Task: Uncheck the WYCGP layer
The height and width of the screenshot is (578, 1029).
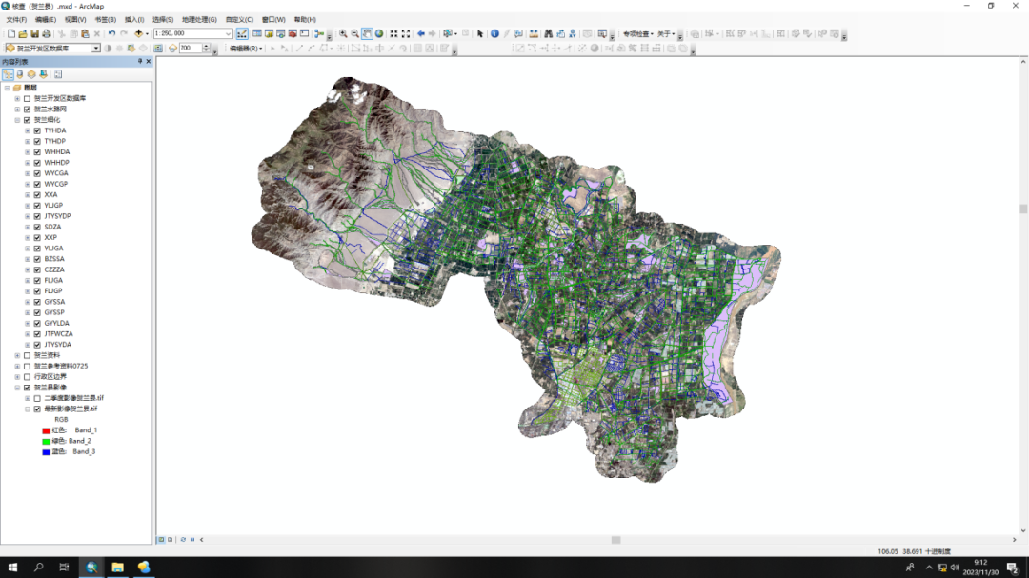Action: click(37, 185)
